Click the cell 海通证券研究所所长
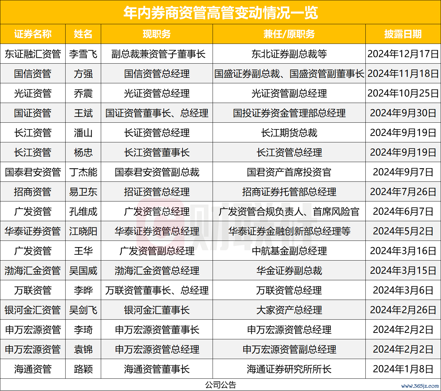Image resolution: width=441 pixels, height=391 pixels. (289, 369)
